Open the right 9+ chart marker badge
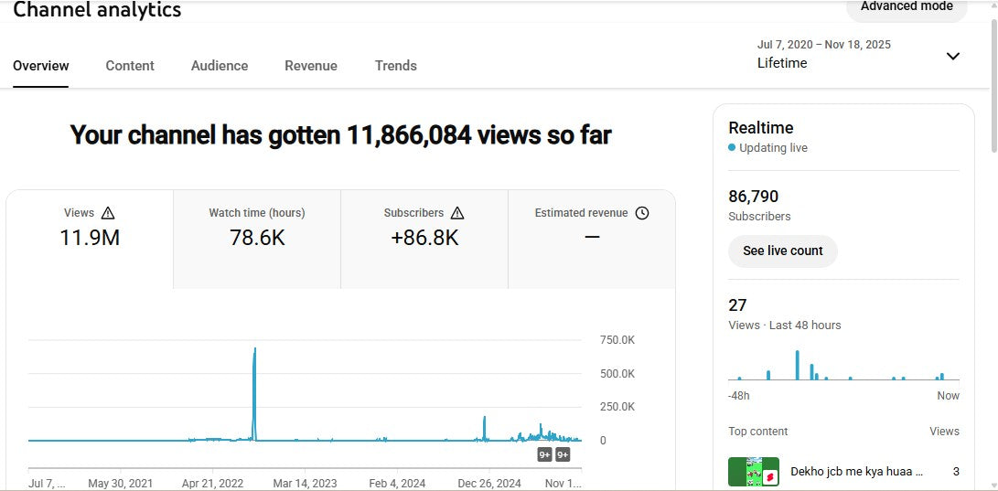The height and width of the screenshot is (491, 998). 563,454
